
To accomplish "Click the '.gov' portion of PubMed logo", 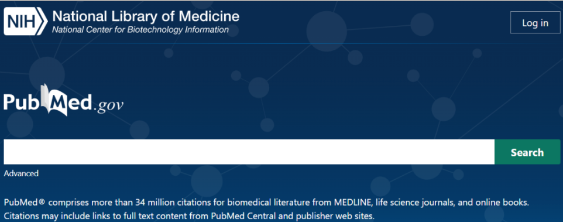I will (108, 105).
